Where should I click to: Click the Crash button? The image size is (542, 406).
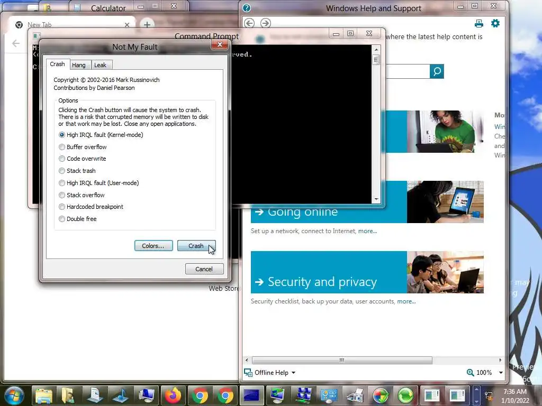tap(196, 246)
